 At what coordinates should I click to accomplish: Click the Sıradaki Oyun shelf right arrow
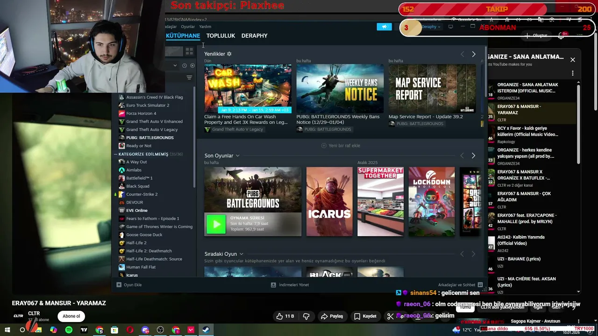tap(473, 254)
